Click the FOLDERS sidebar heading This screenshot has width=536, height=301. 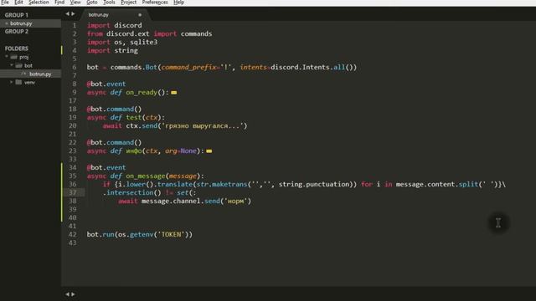coord(17,48)
